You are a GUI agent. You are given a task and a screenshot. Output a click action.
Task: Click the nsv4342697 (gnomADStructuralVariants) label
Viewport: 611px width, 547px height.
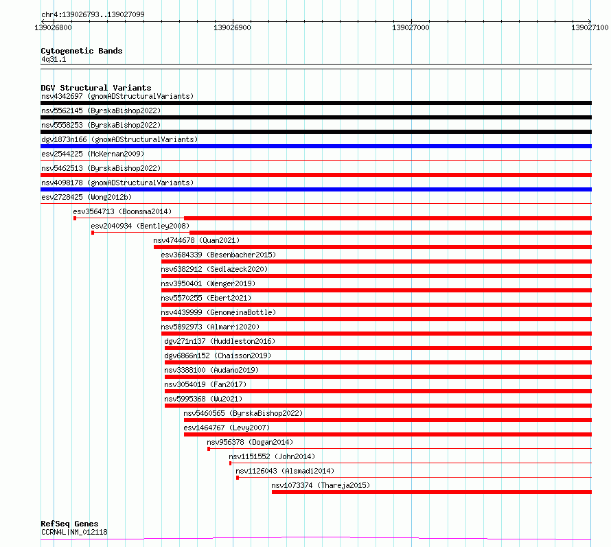[117, 96]
